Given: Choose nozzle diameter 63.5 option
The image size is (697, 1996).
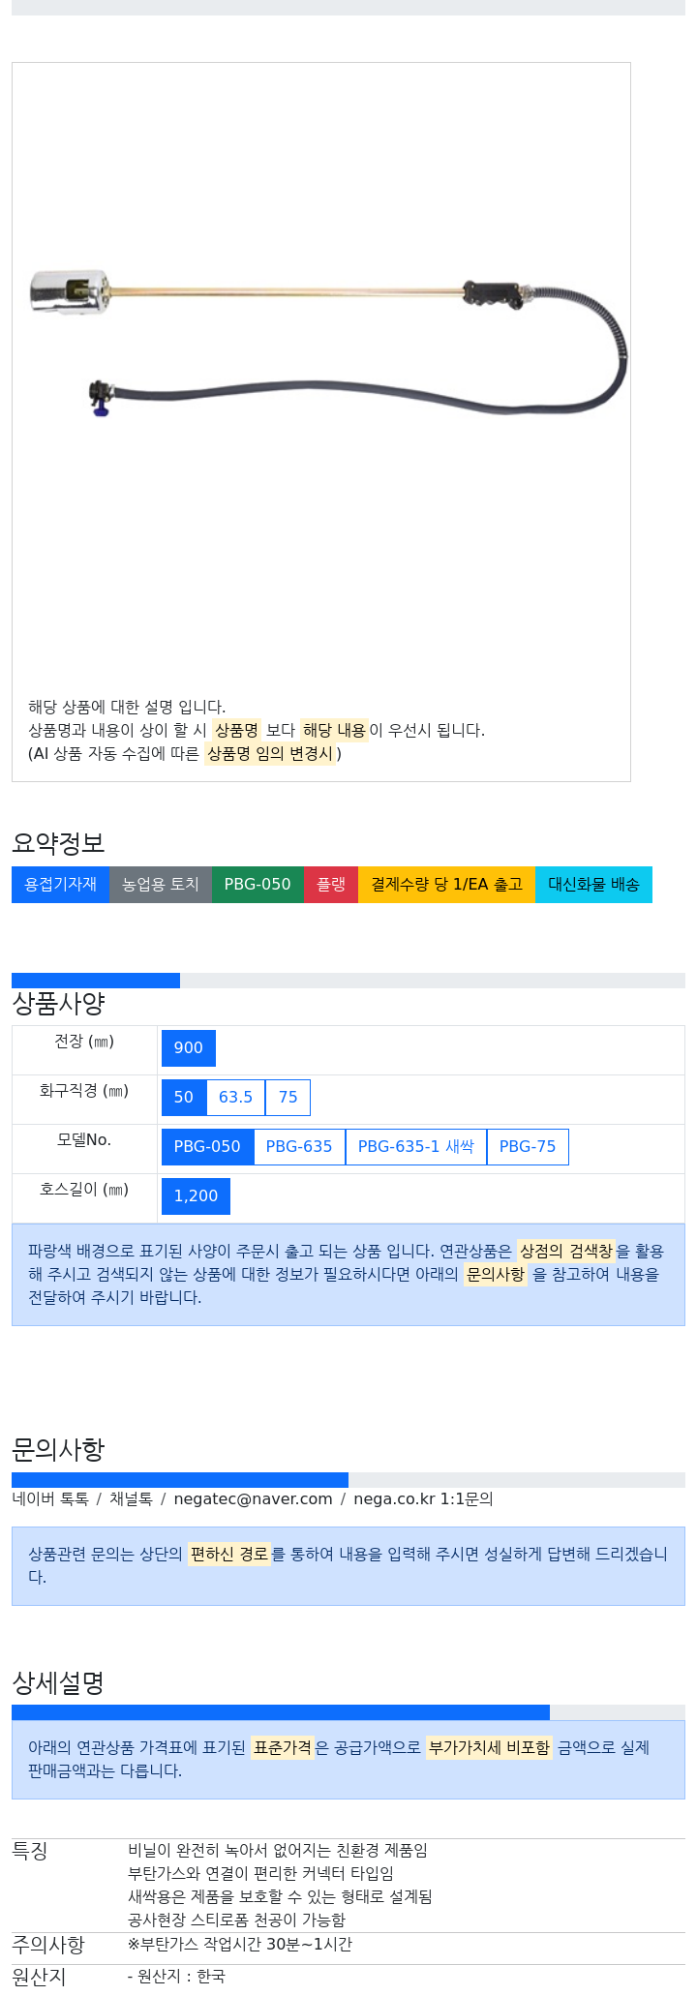Looking at the screenshot, I should click(235, 1098).
